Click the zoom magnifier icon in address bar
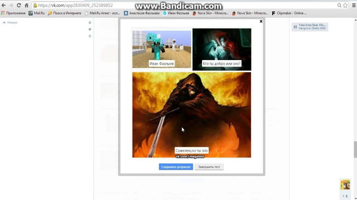357x200 pixels. [x=339, y=5]
